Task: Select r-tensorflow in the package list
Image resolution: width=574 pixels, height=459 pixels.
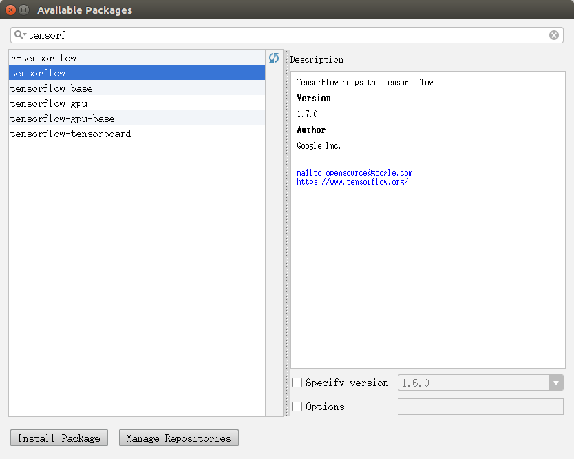Action: [x=137, y=58]
